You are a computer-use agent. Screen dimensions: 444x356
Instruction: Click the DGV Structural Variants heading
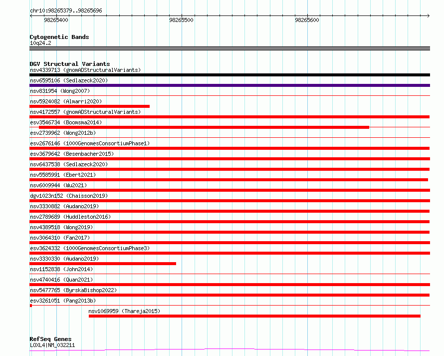[70, 64]
